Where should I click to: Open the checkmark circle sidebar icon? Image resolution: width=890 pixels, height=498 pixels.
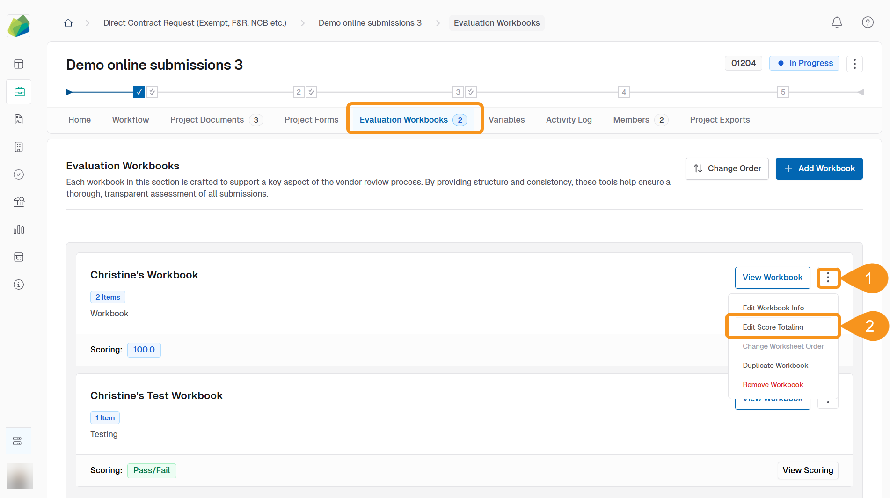click(19, 175)
